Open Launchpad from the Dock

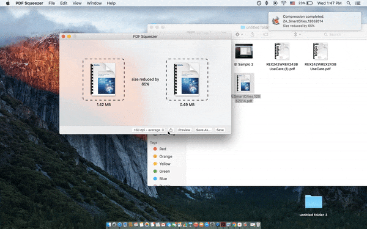click(114, 225)
